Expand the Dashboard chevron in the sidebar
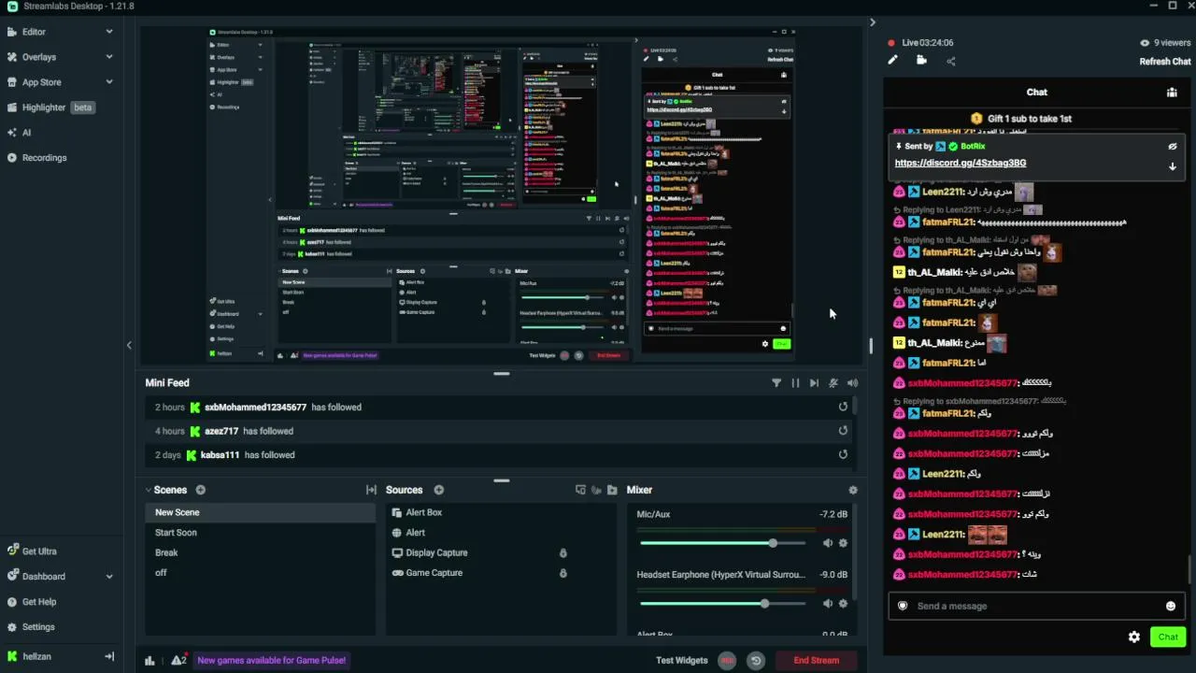Screen dimensions: 1196x673 pyautogui.click(x=109, y=577)
